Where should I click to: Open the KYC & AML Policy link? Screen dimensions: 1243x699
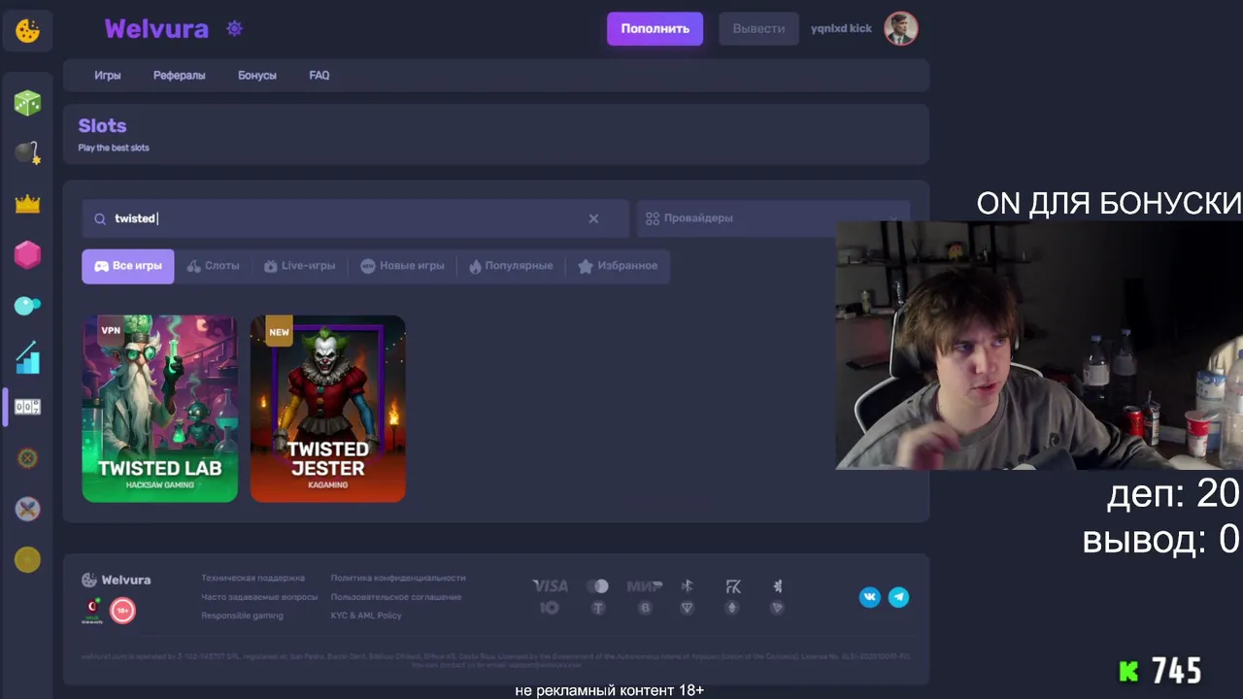(366, 616)
